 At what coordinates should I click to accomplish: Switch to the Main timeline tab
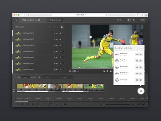(19, 77)
